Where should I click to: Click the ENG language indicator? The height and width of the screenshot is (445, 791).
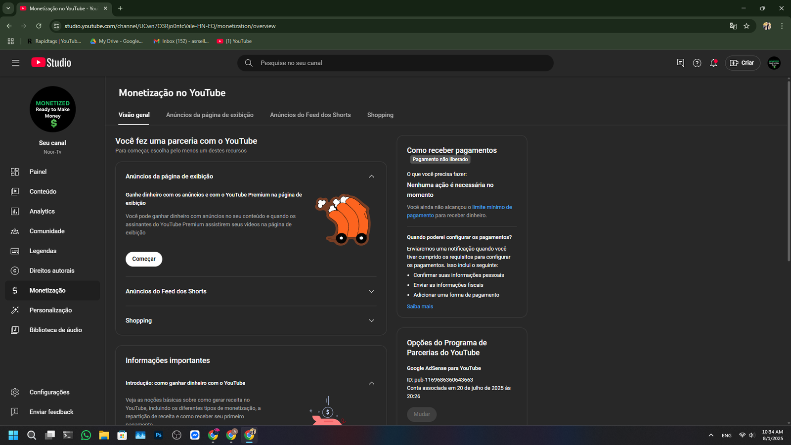click(x=726, y=435)
